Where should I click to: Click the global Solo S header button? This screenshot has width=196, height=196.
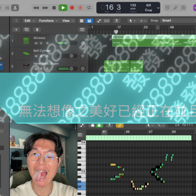pos(37,29)
